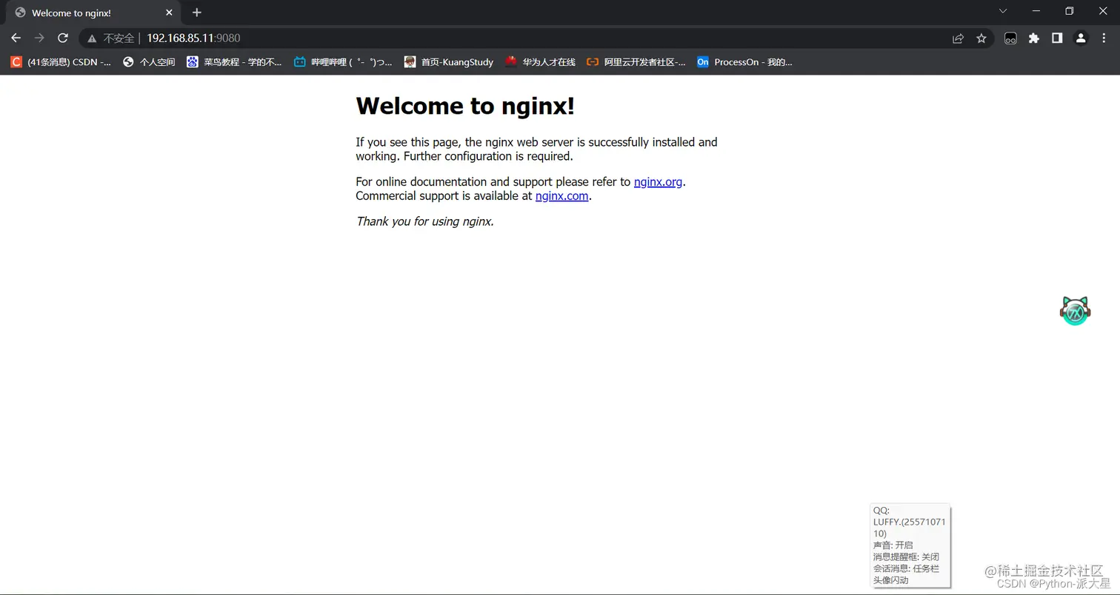Image resolution: width=1120 pixels, height=595 pixels.
Task: Click the forward navigation arrow
Action: pyautogui.click(x=39, y=38)
